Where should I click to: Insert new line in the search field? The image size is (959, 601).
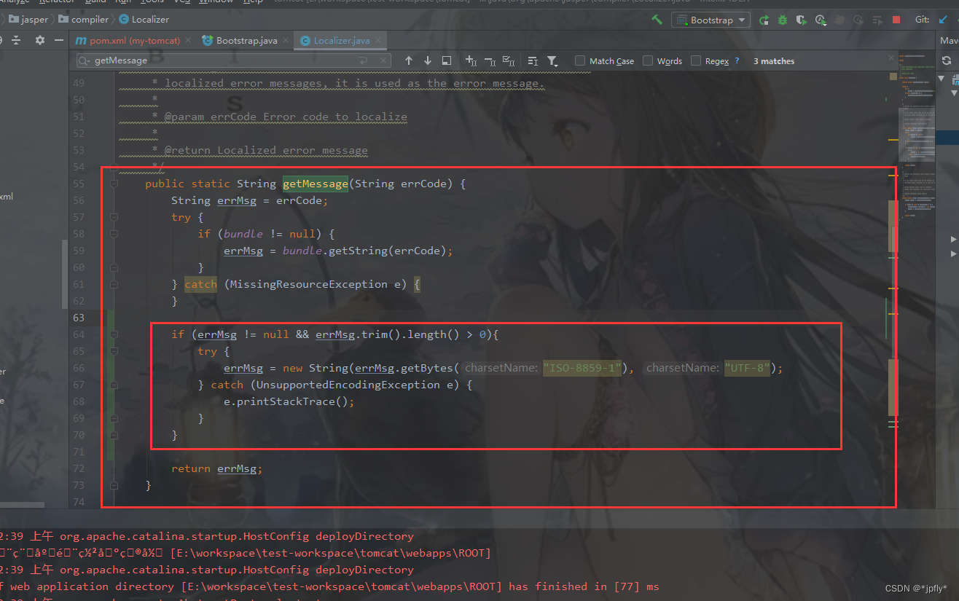(x=362, y=61)
